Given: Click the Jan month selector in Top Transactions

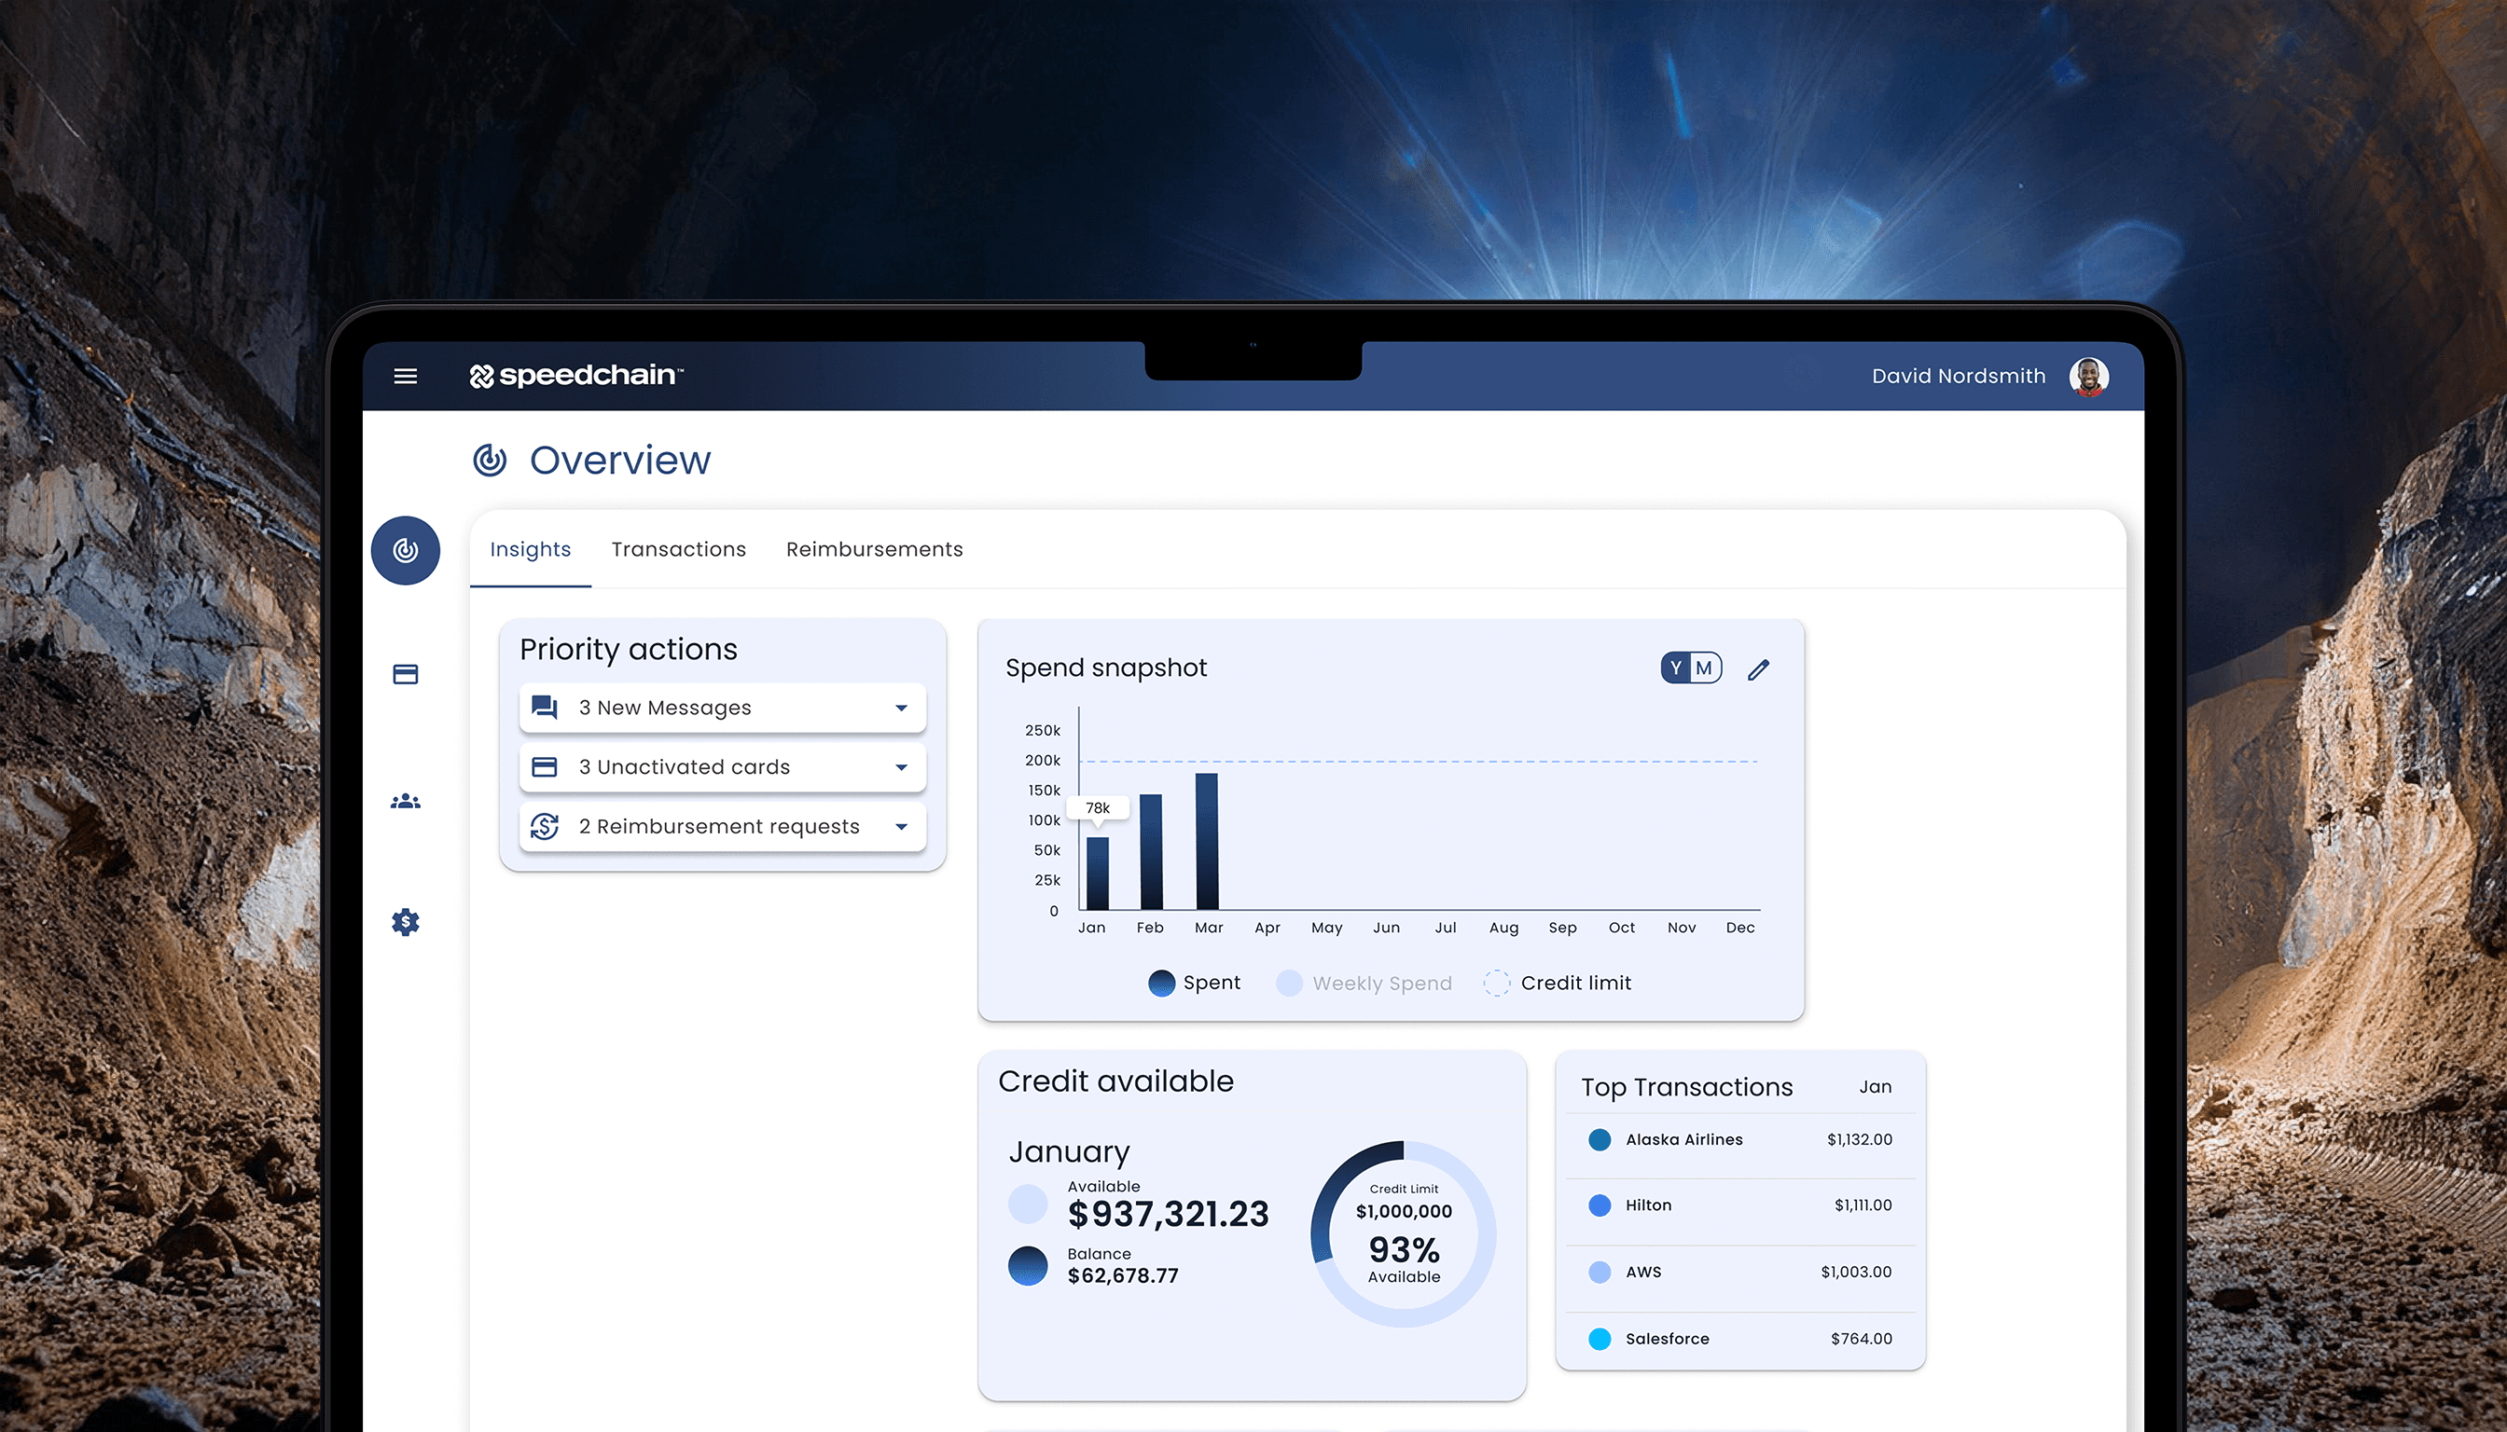Looking at the screenshot, I should pyautogui.click(x=1875, y=1087).
